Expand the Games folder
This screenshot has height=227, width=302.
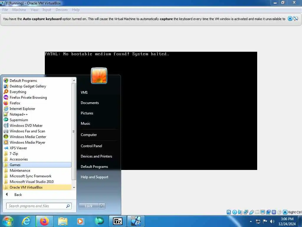coord(37,165)
